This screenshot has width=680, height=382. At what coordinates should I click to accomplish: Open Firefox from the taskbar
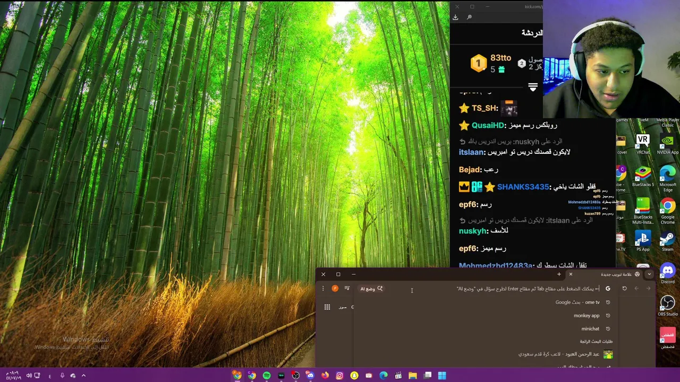click(x=325, y=376)
